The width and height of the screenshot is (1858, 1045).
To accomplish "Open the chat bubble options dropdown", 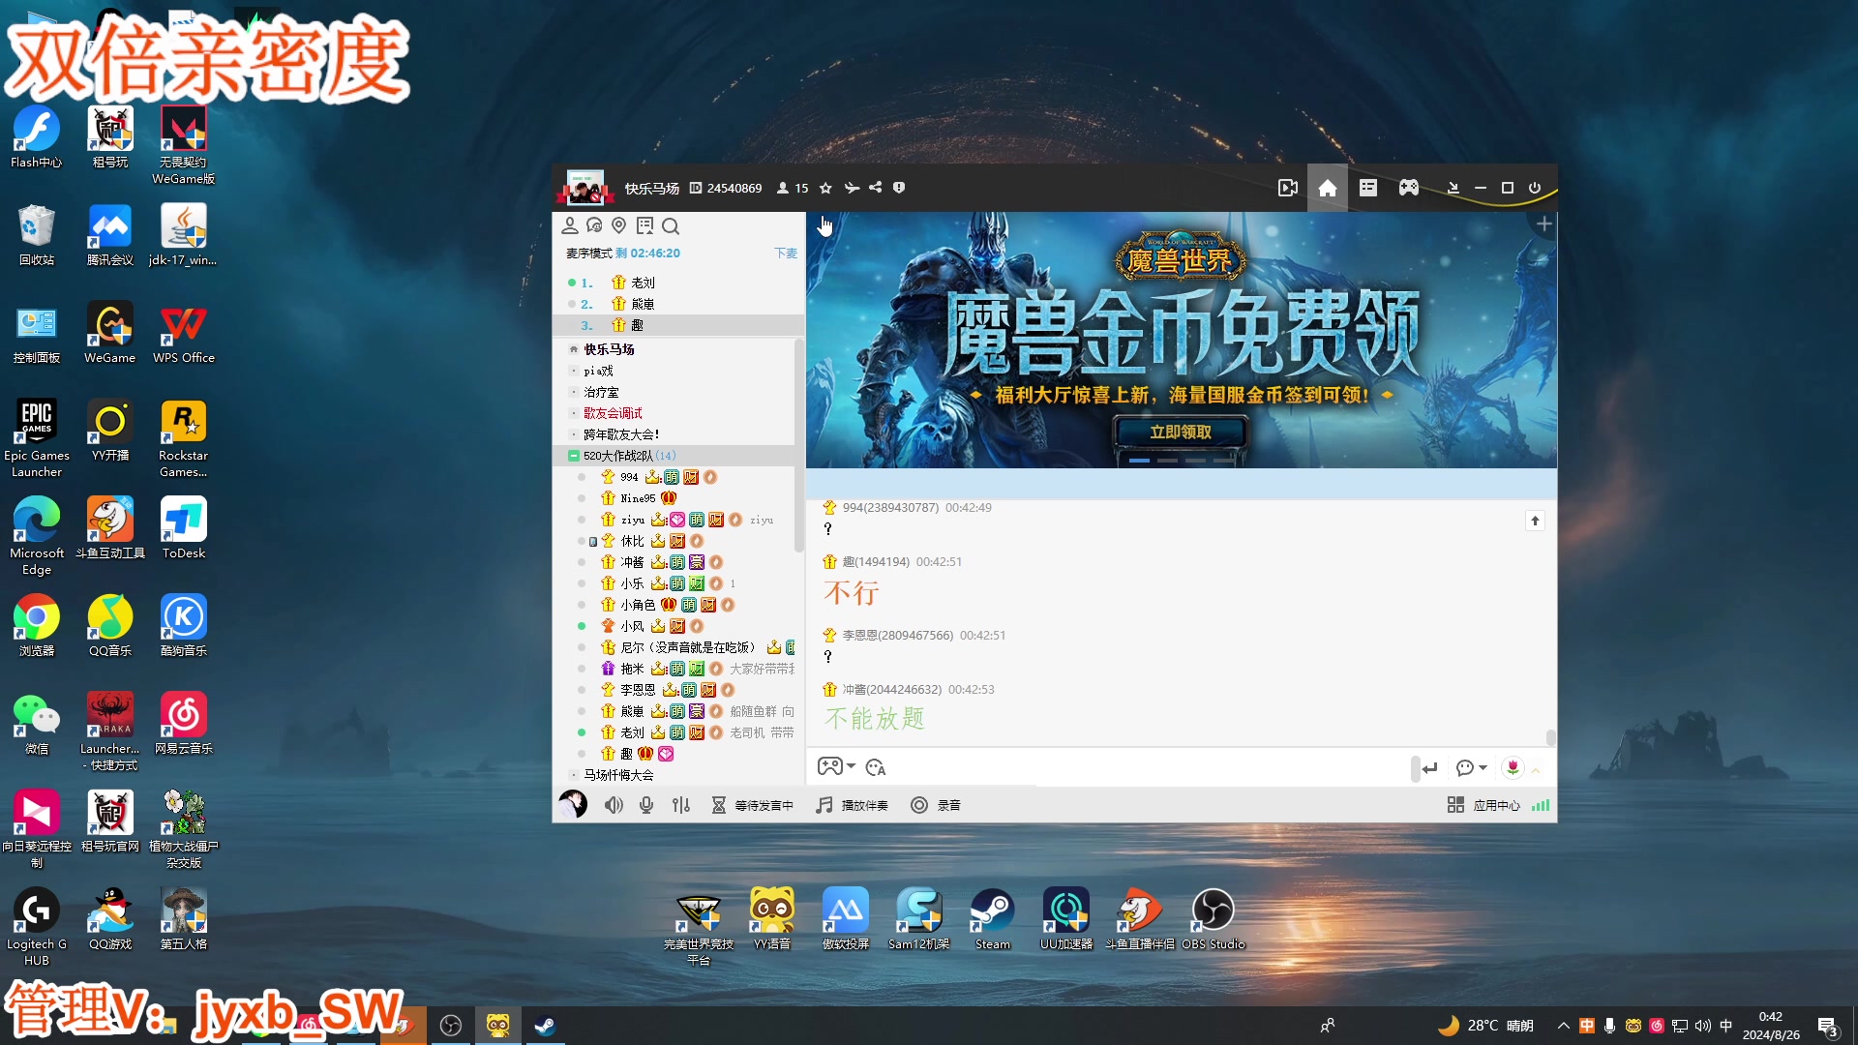I will point(1471,767).
